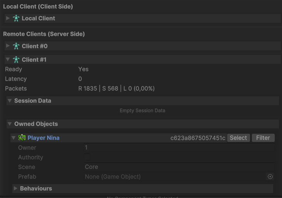
Task: Click the Prefab None (Game Object) field
Action: 175,177
